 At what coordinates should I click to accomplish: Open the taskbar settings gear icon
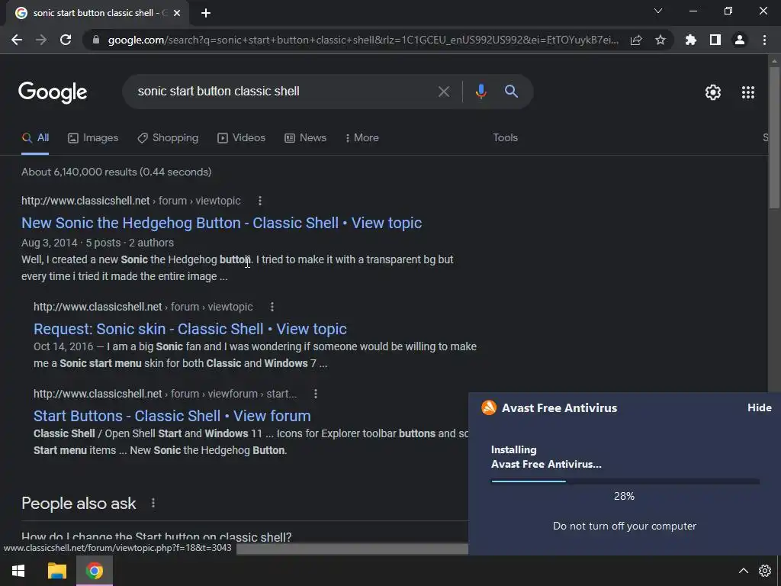tap(764, 571)
